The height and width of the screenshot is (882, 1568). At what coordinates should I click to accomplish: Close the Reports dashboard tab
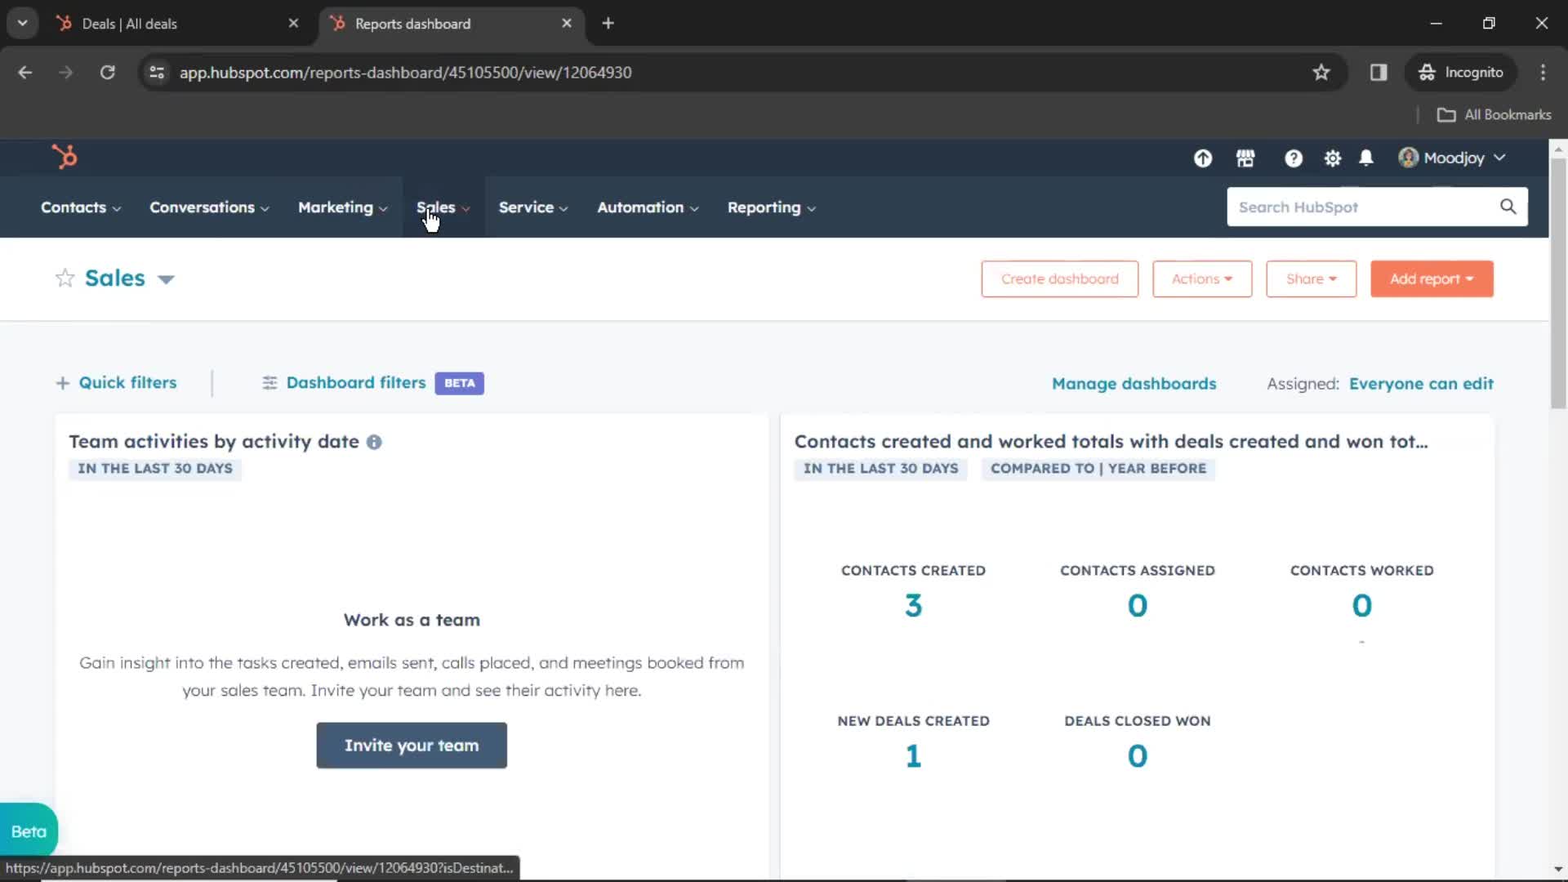point(567,24)
